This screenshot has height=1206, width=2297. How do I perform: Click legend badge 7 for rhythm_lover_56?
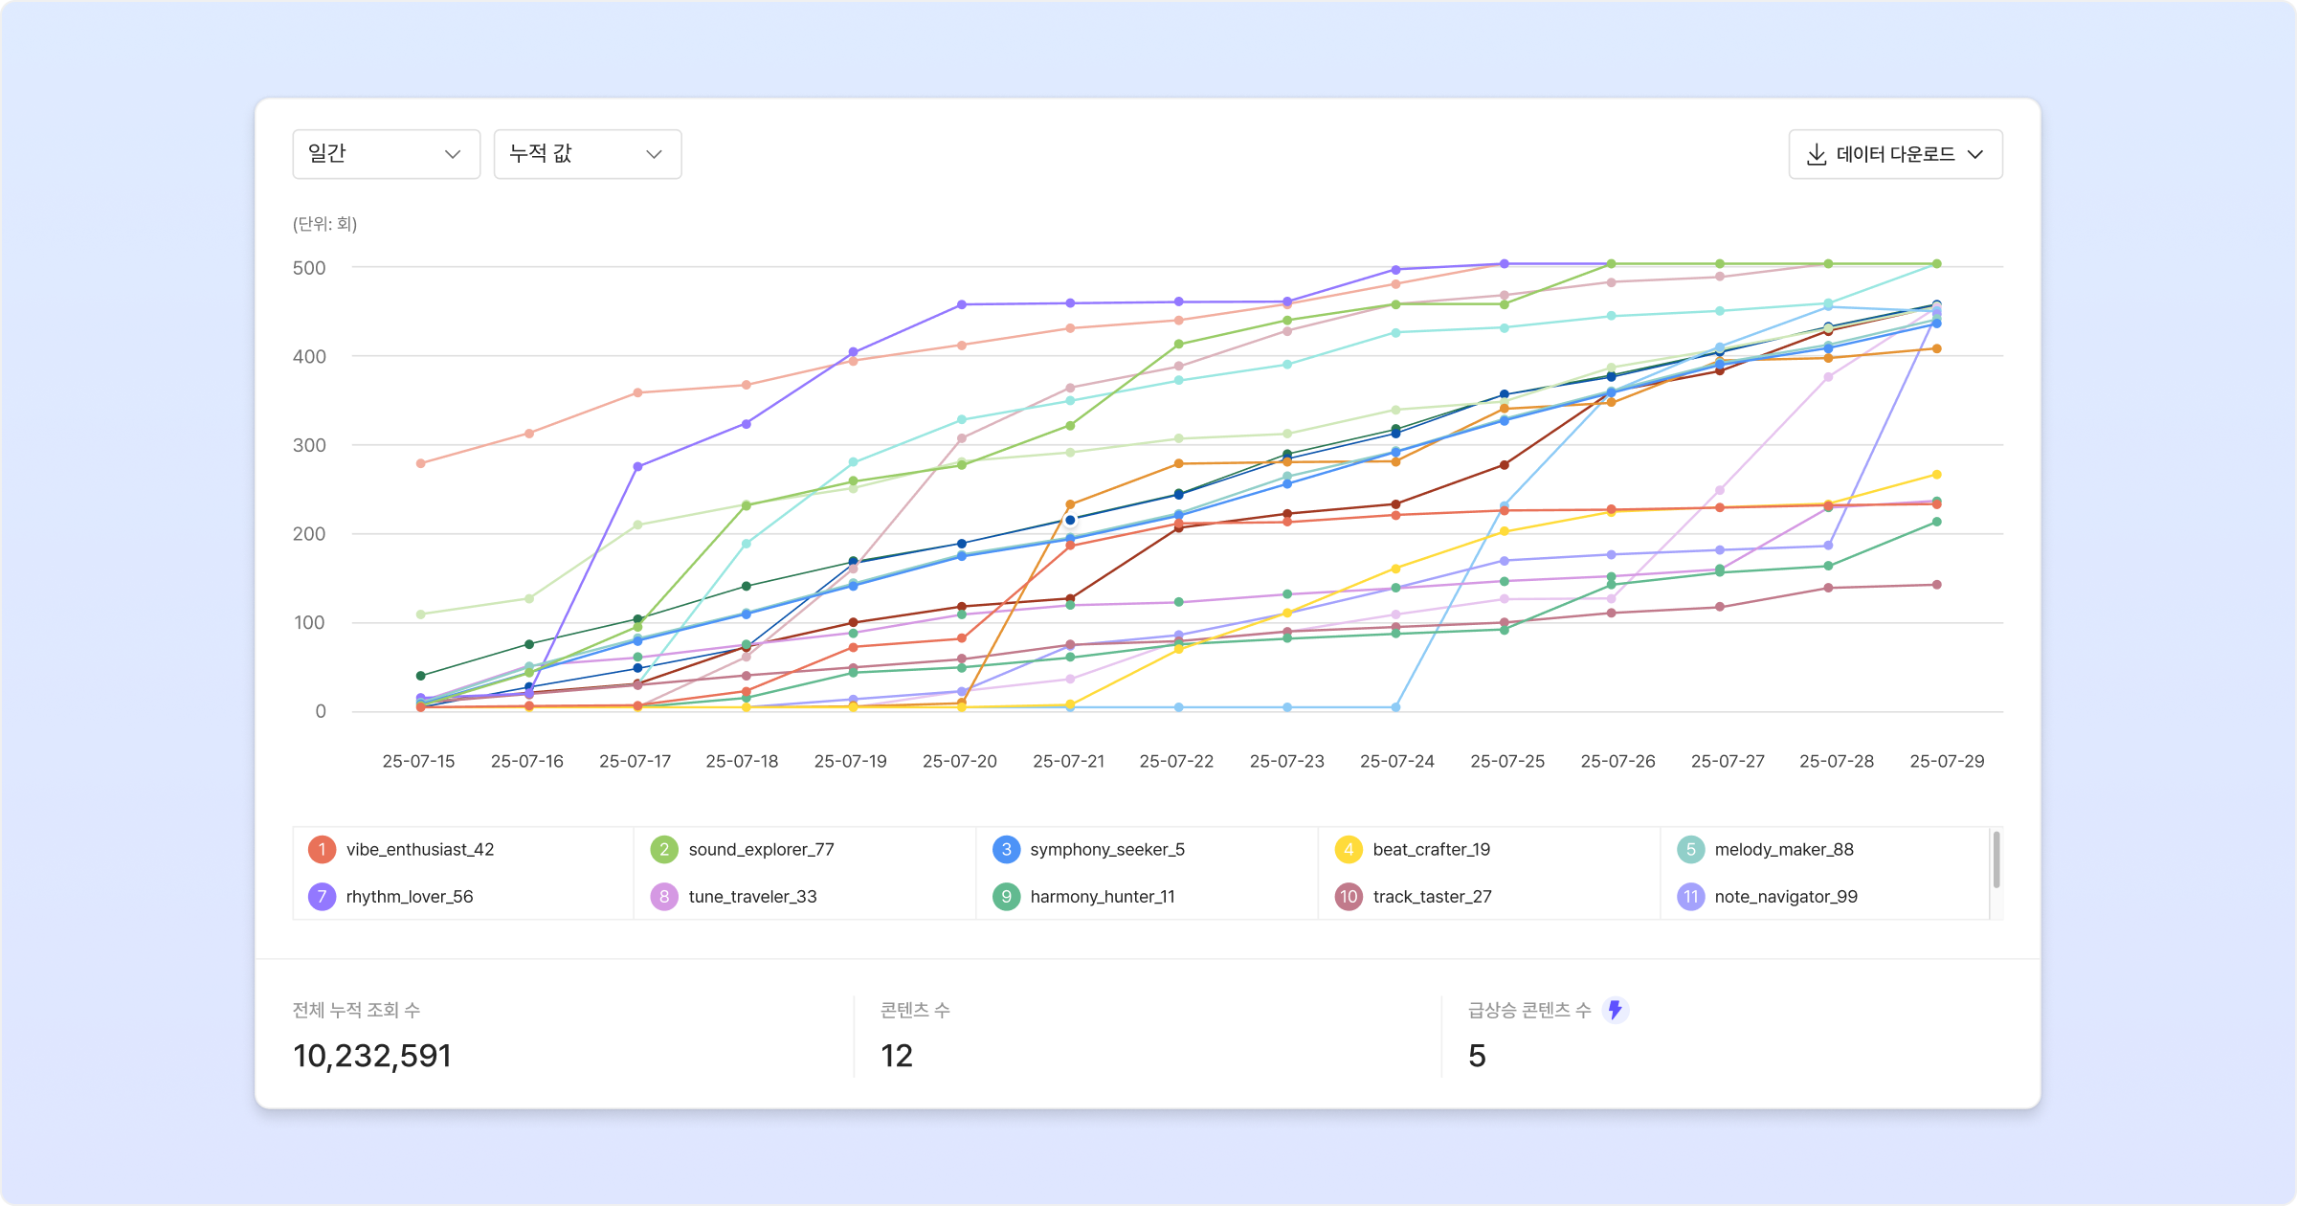(x=322, y=897)
